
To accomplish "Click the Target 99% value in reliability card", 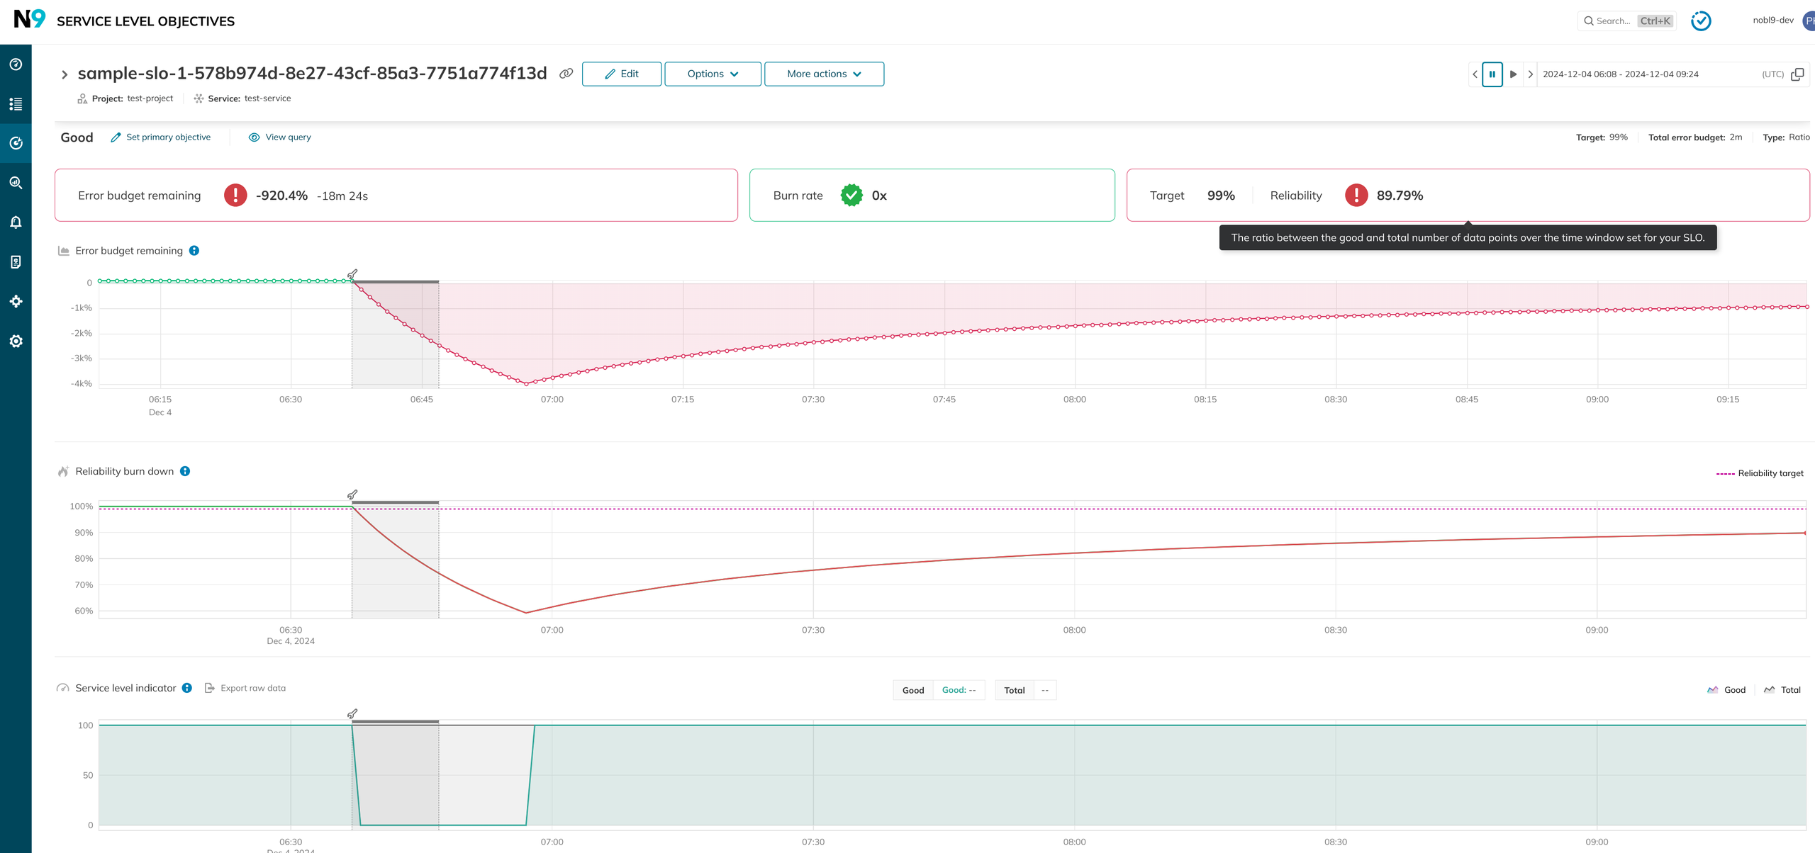I will point(1221,196).
